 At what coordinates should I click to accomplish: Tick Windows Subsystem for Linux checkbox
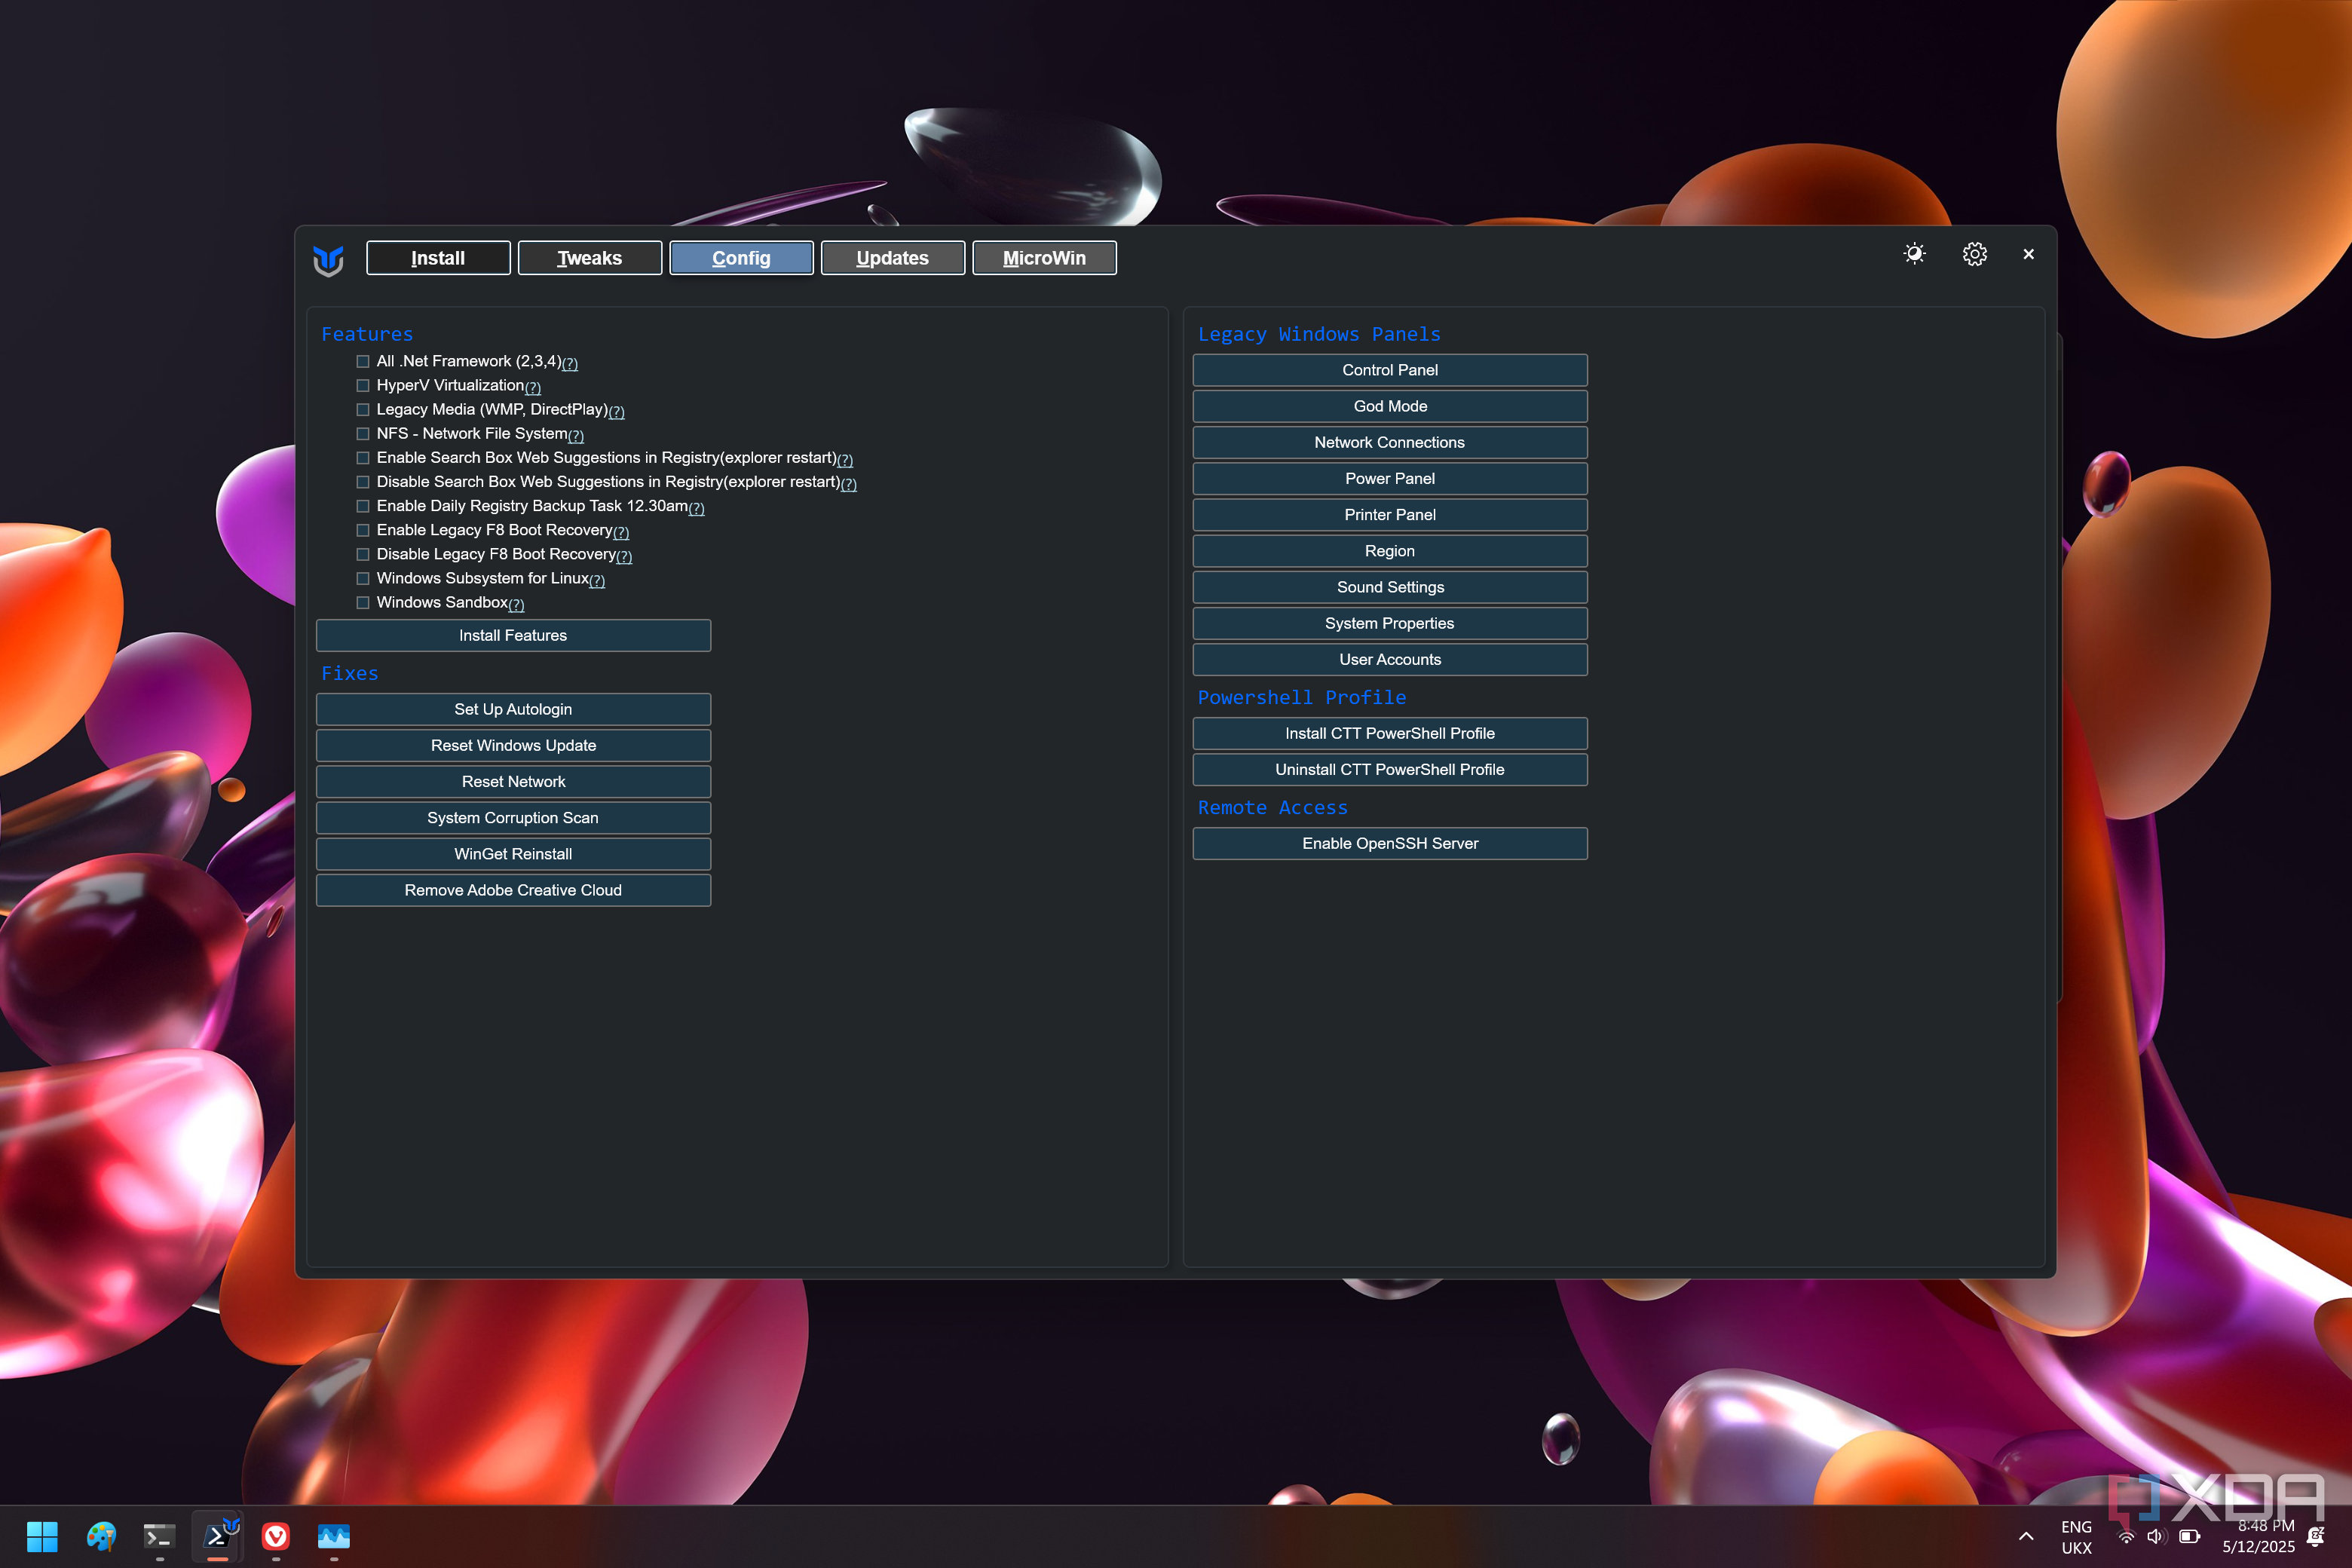(x=363, y=579)
